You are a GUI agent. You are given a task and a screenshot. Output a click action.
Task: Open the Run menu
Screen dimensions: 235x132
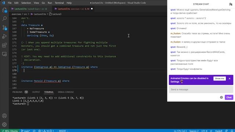(50, 3)
